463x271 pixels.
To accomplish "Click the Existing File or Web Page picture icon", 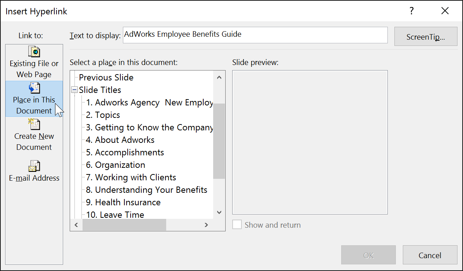I will (x=34, y=51).
